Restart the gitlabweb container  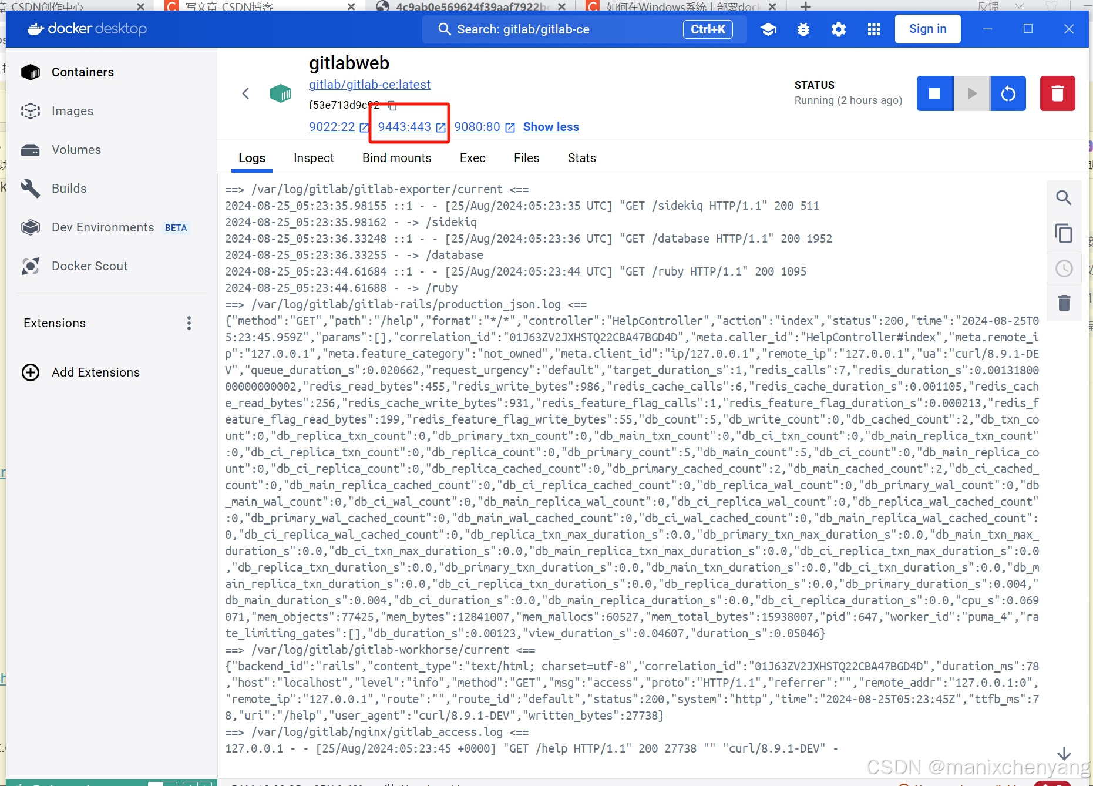pos(1008,93)
